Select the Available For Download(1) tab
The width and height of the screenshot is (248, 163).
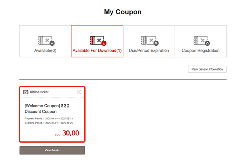pos(97,51)
